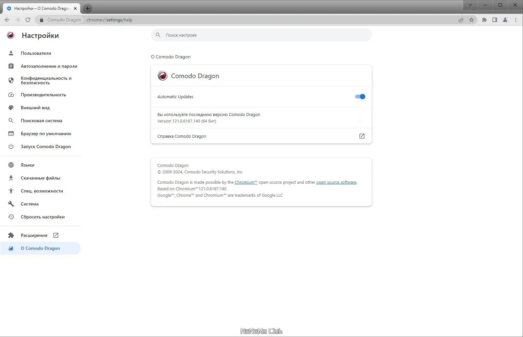Open Пользователи settings section
Image resolution: width=523 pixels, height=337 pixels.
40,53
